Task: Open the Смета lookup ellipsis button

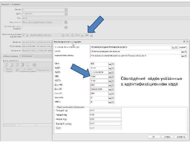Action: click(183, 52)
